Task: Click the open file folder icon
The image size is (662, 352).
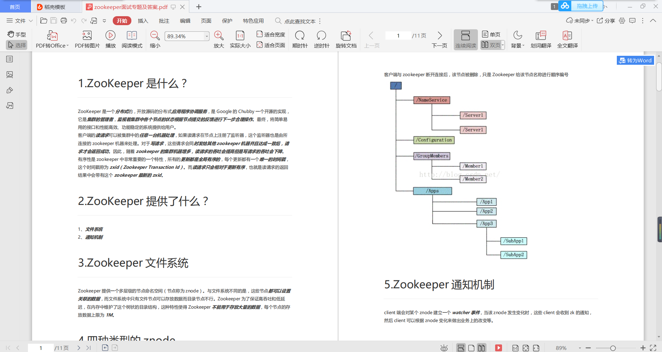Action: [44, 21]
